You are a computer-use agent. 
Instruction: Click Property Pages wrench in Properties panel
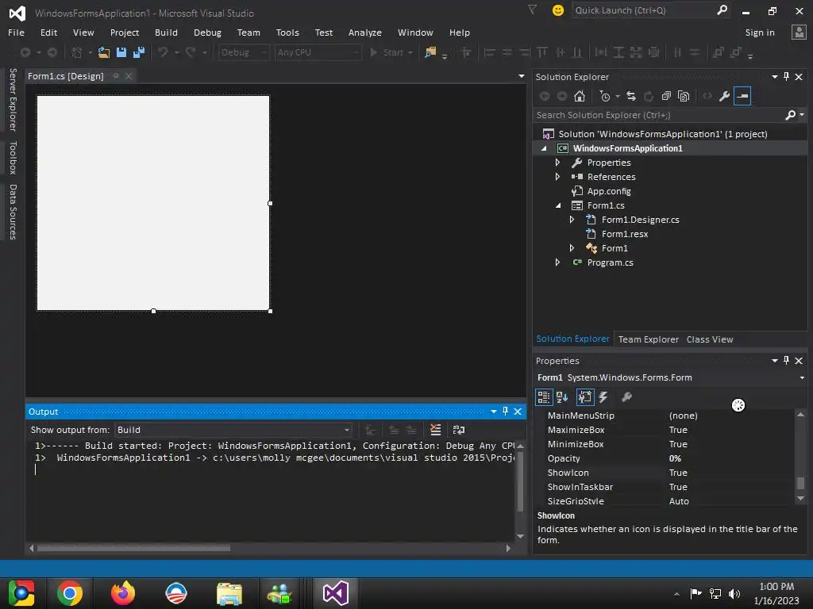(627, 397)
